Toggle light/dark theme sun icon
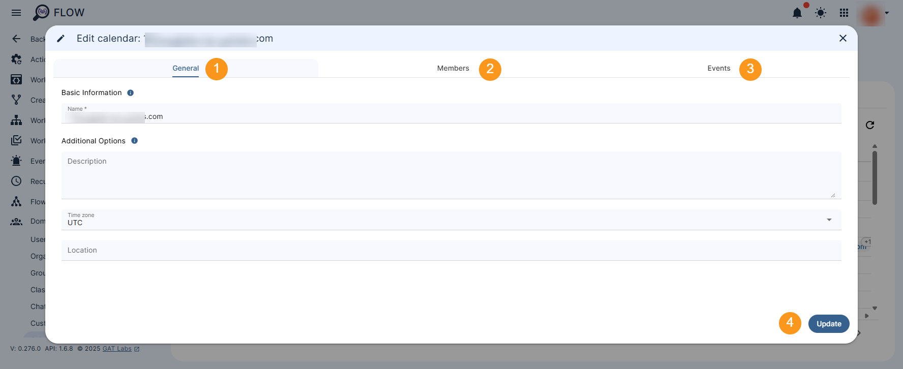 821,13
